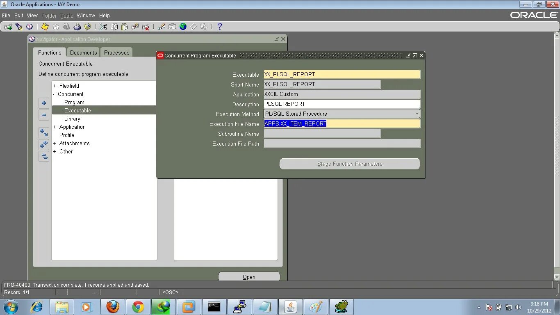Launch Chrome from the taskbar

pyautogui.click(x=138, y=307)
